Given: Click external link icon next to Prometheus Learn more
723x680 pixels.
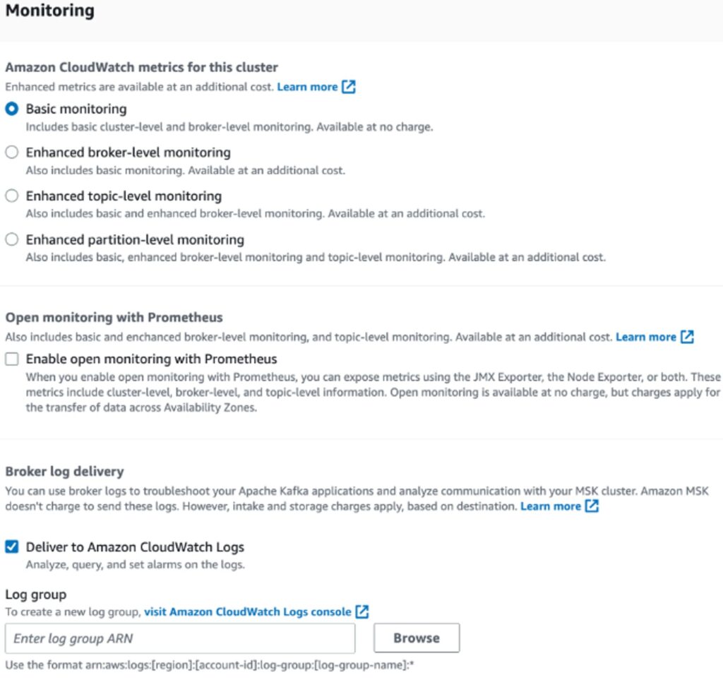Looking at the screenshot, I should coord(687,337).
